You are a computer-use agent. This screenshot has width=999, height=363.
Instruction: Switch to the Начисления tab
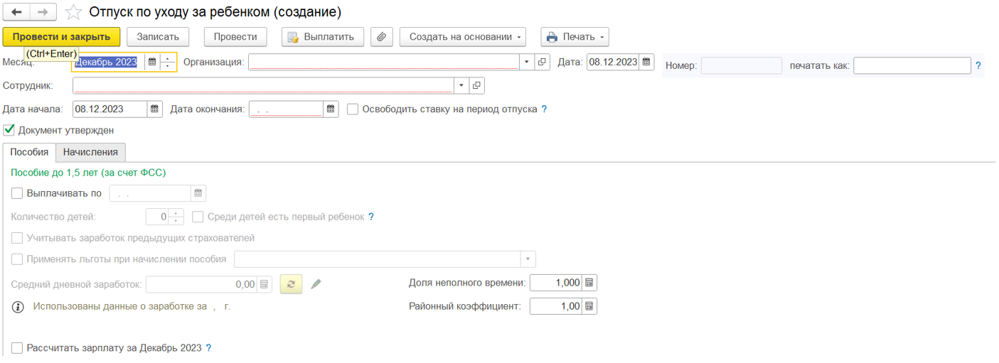(x=90, y=152)
